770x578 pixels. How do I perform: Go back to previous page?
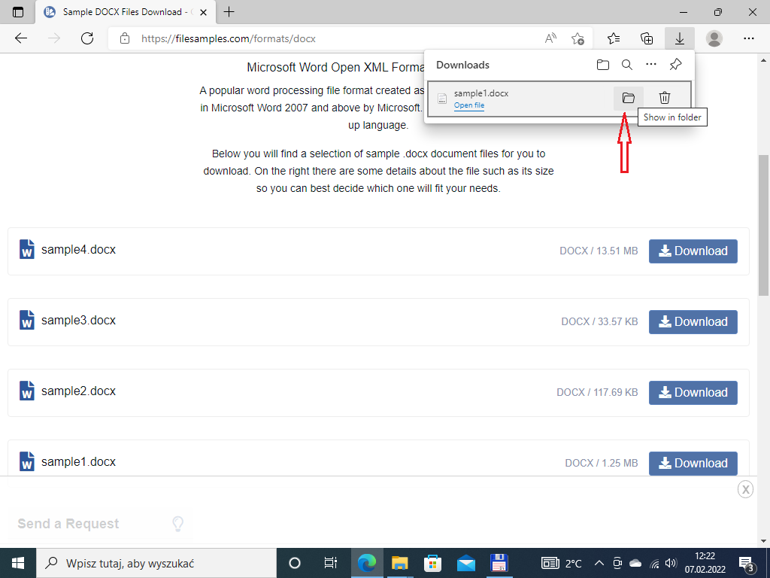point(21,38)
